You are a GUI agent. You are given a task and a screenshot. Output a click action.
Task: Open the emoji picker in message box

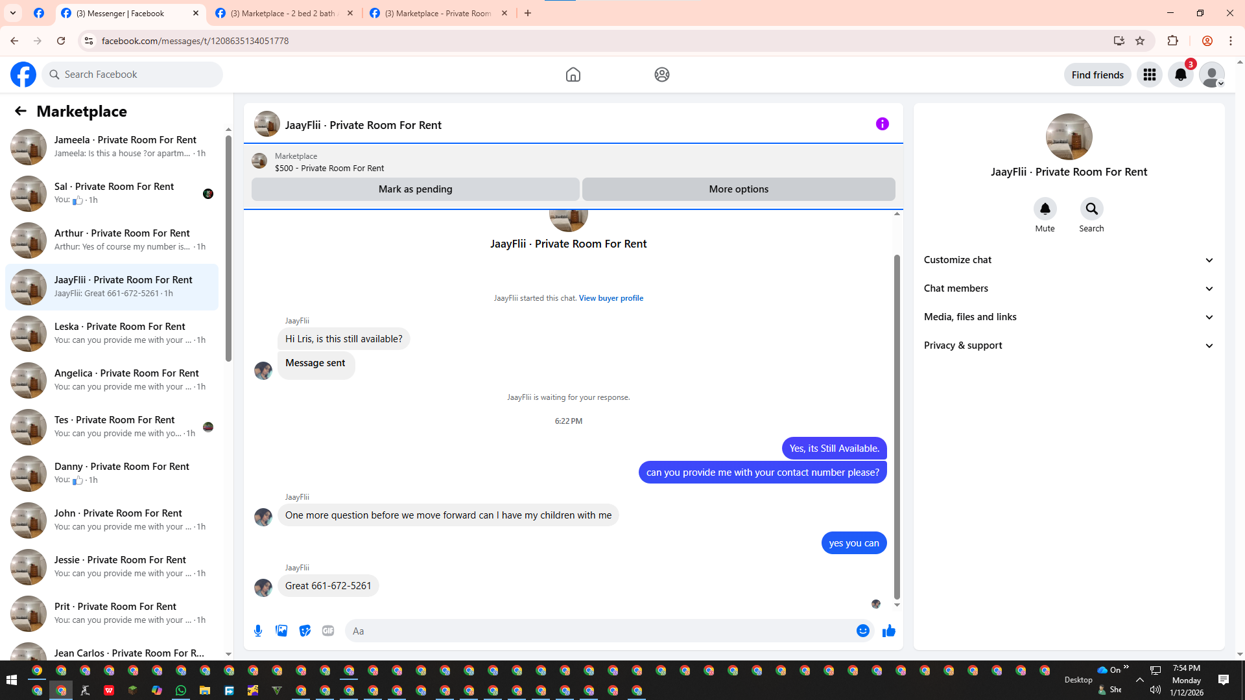coord(862,631)
